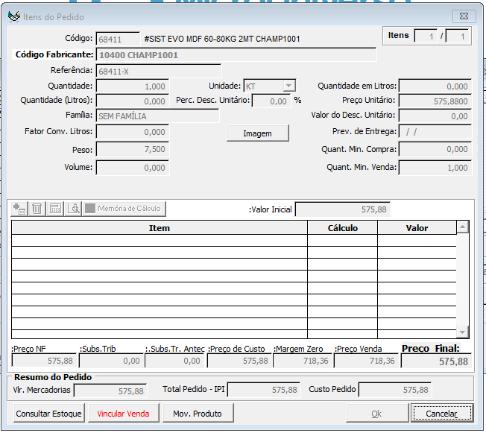
Task: Click the Total Pedido - IPI field
Action: pyautogui.click(x=263, y=390)
